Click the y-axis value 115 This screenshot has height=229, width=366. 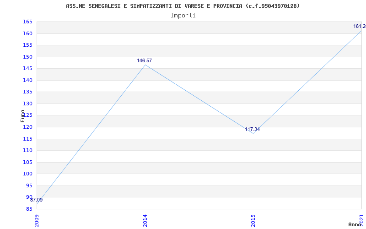(x=27, y=139)
